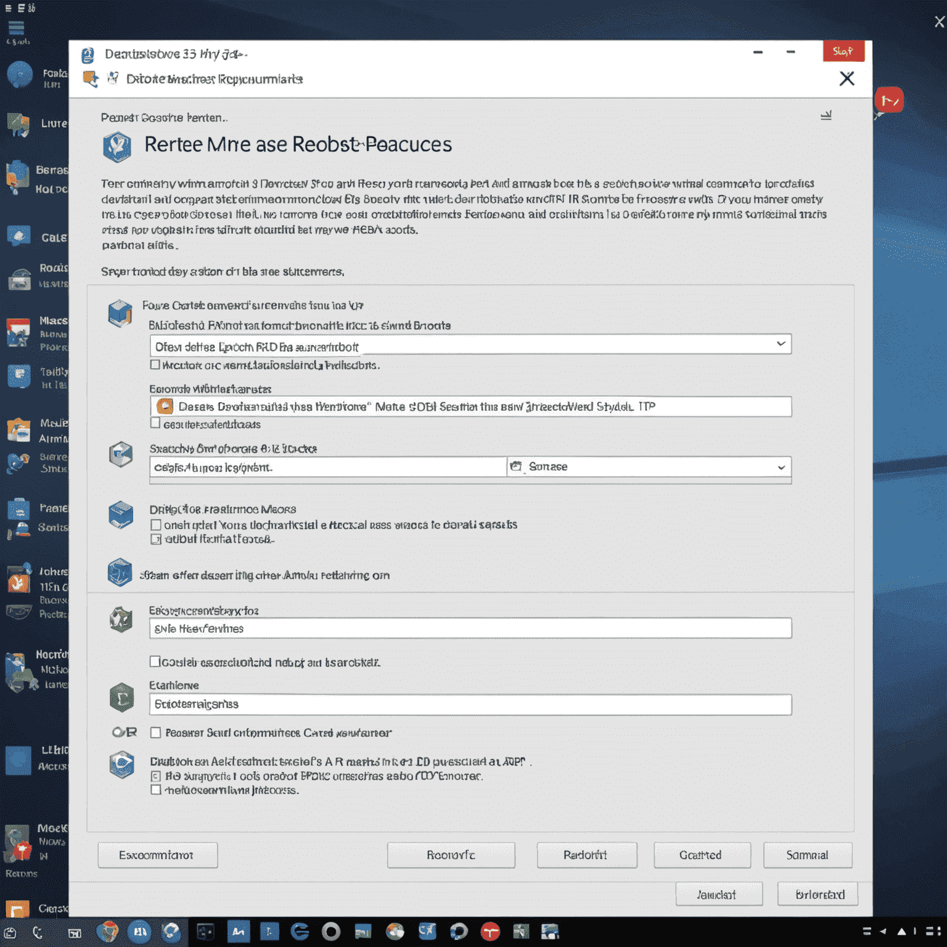Click the 'Brlorebxd' button
The image size is (947, 947).
click(818, 894)
